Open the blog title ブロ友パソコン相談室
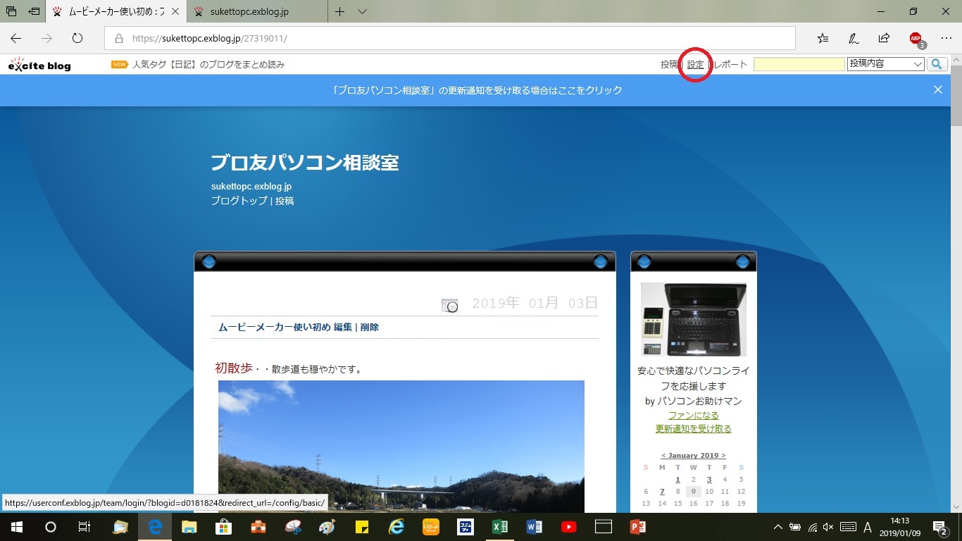 coord(305,163)
